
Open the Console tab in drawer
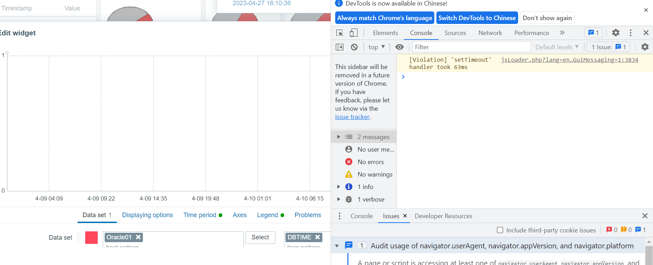[x=362, y=216]
